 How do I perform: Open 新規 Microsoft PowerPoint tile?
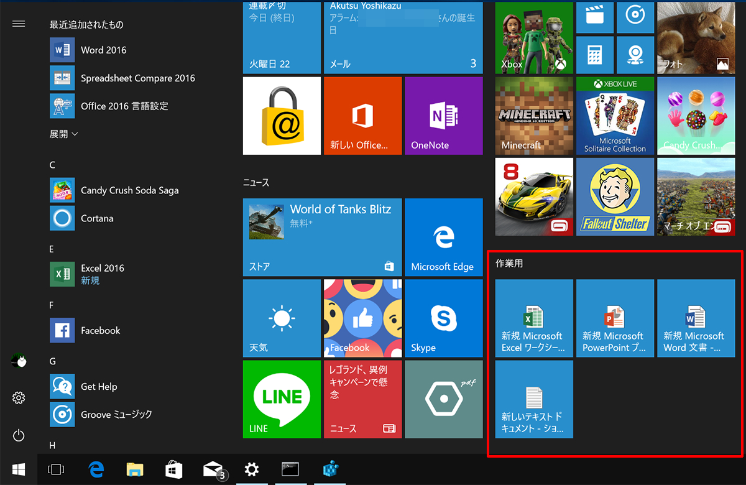pos(615,318)
